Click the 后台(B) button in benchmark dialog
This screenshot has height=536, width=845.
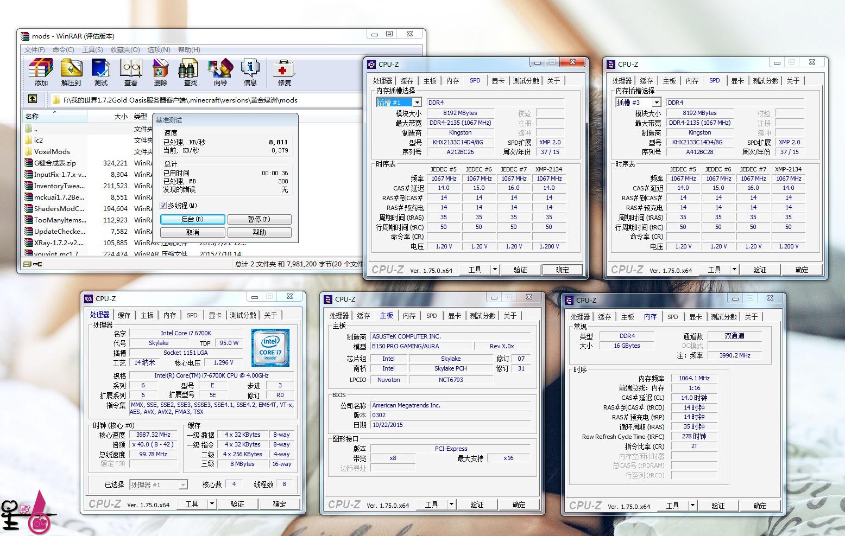click(x=192, y=219)
